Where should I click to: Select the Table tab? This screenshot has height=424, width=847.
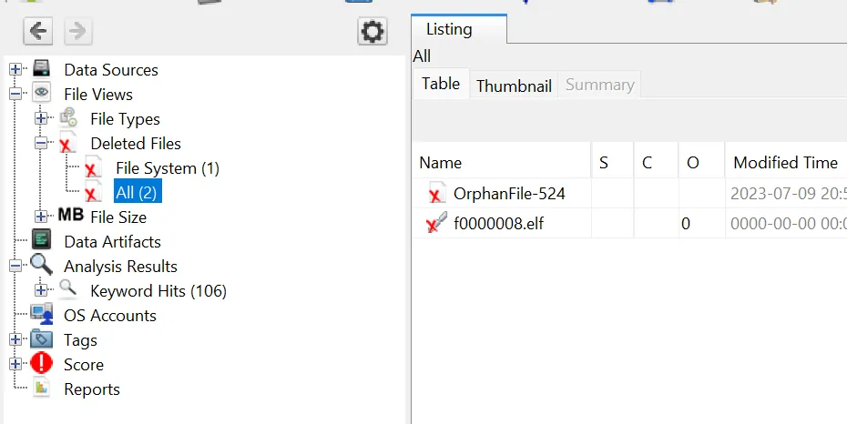click(441, 84)
